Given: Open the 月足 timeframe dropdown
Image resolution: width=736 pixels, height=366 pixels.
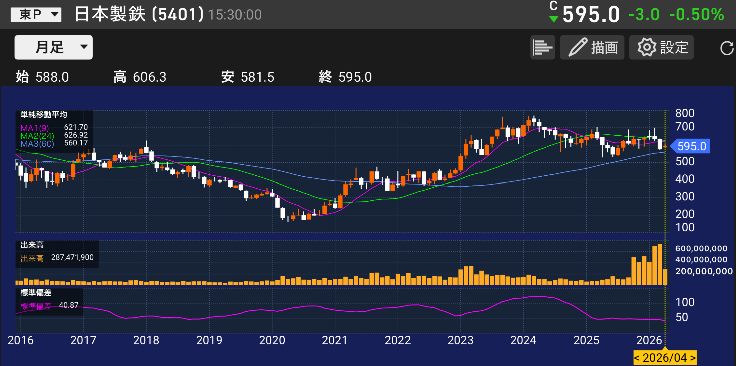Looking at the screenshot, I should coord(53,47).
